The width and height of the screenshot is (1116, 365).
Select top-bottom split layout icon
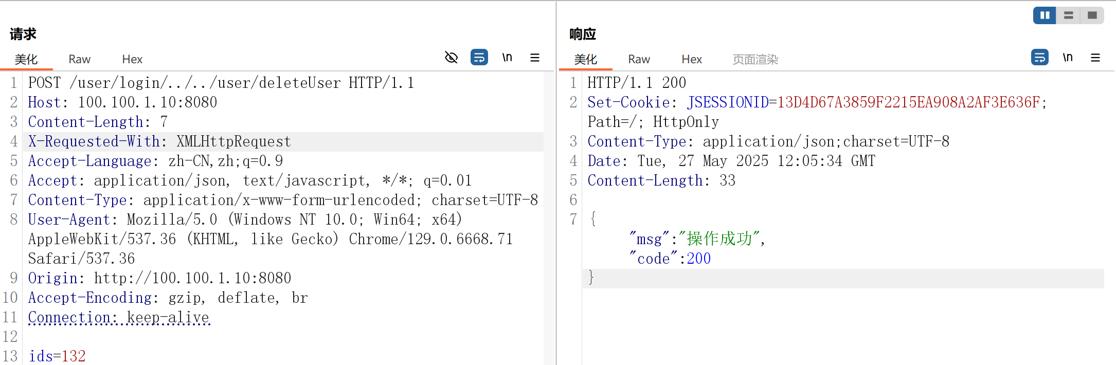[x=1068, y=15]
